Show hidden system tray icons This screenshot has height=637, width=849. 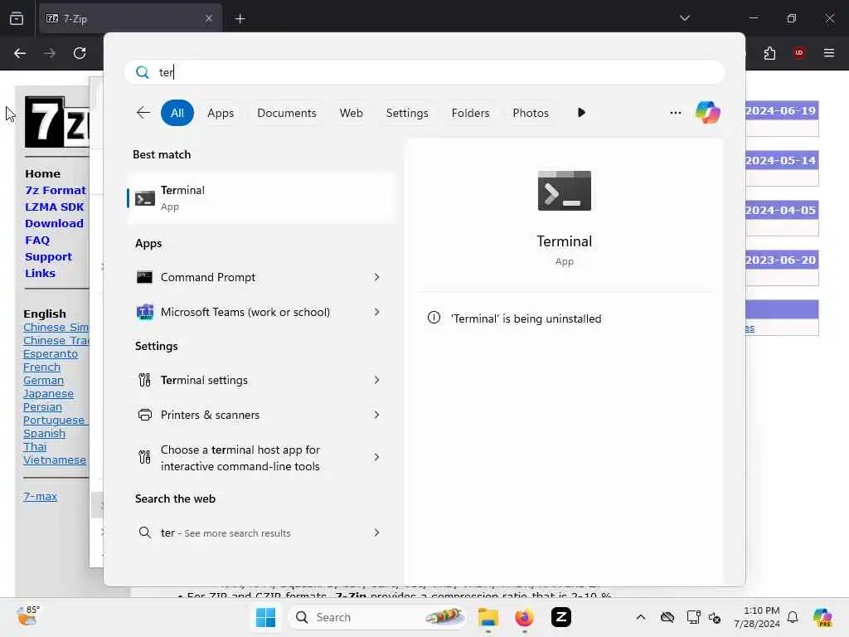[x=641, y=617]
